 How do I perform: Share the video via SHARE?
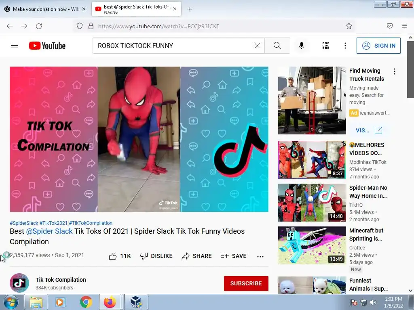pos(197,256)
